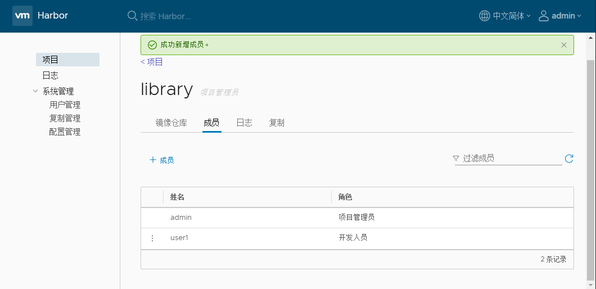Click the 成员 add member button label
This screenshot has width=596, height=289.
(x=167, y=160)
